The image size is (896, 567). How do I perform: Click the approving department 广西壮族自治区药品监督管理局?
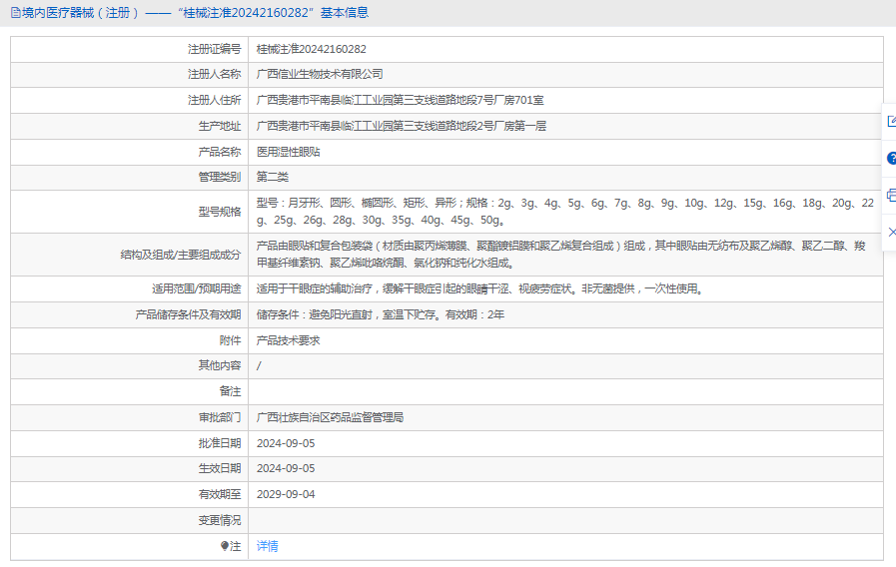pyautogui.click(x=330, y=417)
